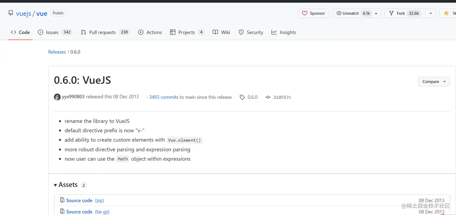Viewport: 456px width, 215px height.
Task: Click the Projects table icon
Action: 173,32
